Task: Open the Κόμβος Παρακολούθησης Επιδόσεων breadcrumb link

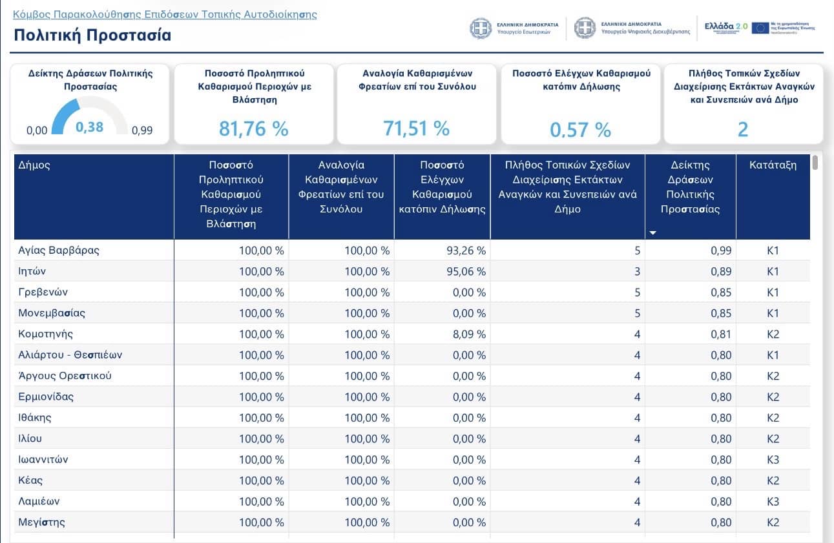Action: (165, 14)
